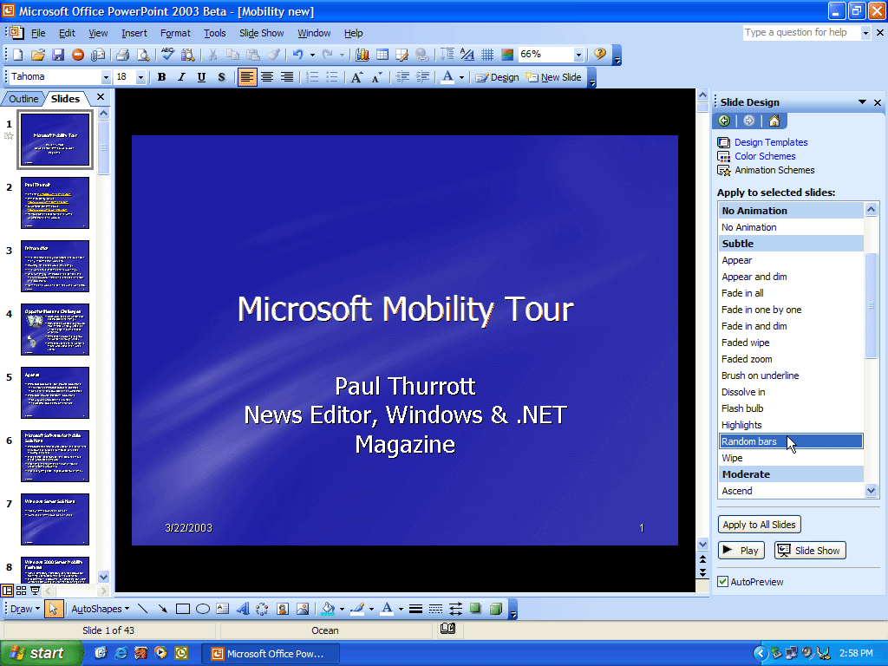Insert WordArt from drawing toolbar

coord(243,609)
